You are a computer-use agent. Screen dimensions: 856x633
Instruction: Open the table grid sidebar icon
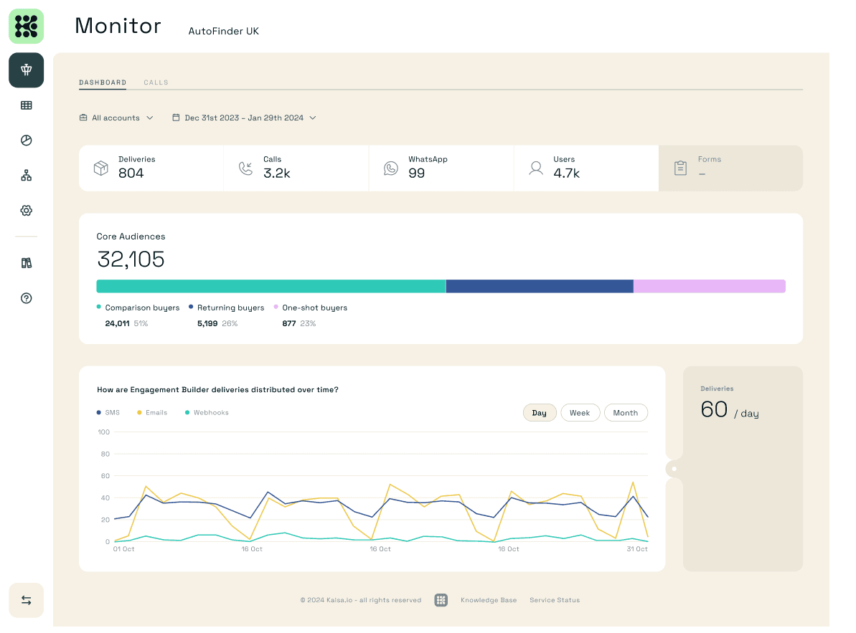click(27, 105)
